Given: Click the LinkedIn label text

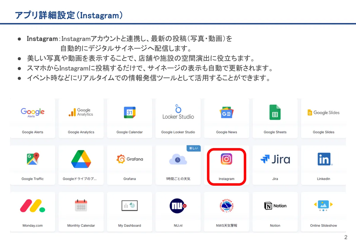Looking at the screenshot, I should coord(323,179).
